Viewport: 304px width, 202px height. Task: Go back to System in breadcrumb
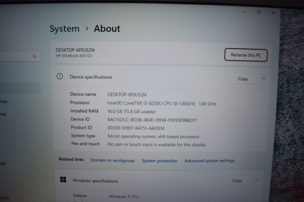pos(64,29)
